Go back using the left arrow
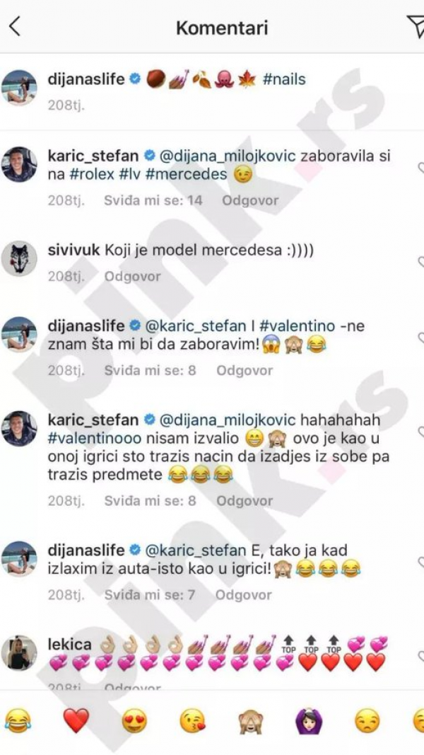The image size is (424, 755). click(x=15, y=26)
